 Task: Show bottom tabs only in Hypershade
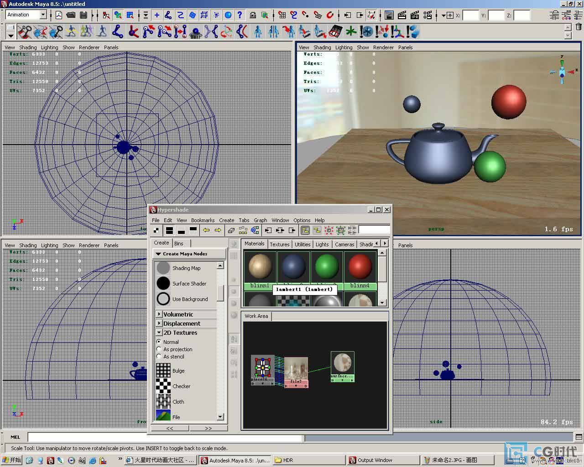click(181, 230)
